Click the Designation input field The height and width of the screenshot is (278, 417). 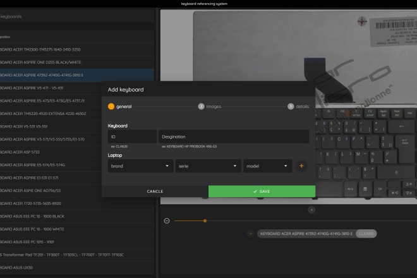pyautogui.click(x=234, y=136)
